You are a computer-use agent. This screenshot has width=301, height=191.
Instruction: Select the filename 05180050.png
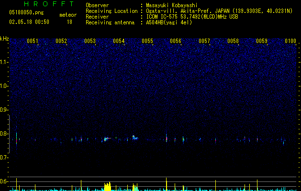pyautogui.click(x=26, y=12)
